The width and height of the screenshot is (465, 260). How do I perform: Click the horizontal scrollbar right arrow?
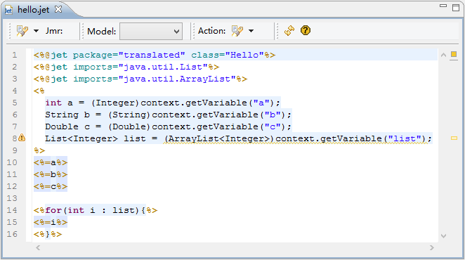pos(432,247)
